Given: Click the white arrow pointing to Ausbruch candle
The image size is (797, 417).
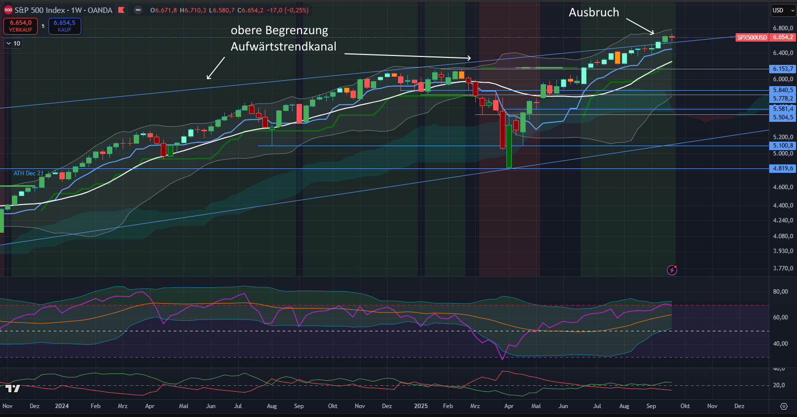Looking at the screenshot, I should pyautogui.click(x=640, y=26).
